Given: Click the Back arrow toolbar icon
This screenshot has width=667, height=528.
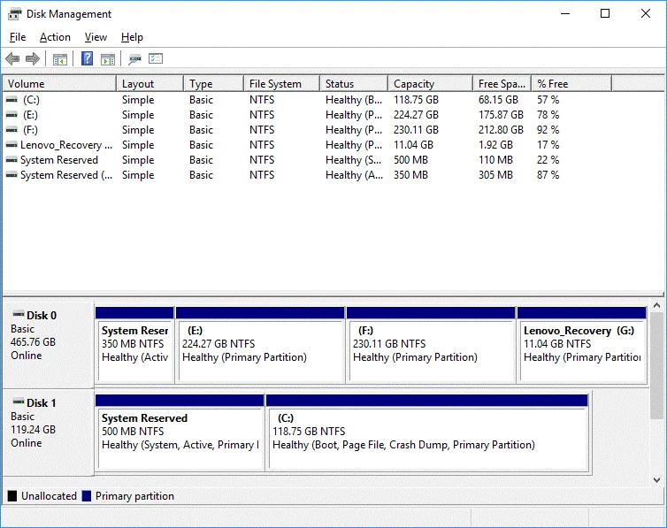Looking at the screenshot, I should pos(12,58).
